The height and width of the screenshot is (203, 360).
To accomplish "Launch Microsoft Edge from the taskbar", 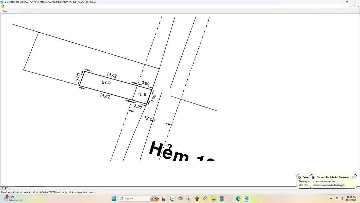I will (238, 199).
